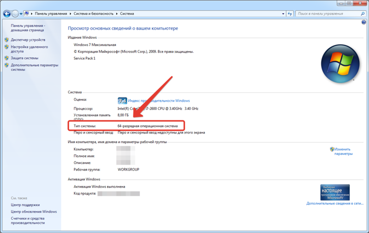Screen dimensions: 369x233
Task: Open 'Индекс производительности Windows' link
Action: (x=159, y=101)
